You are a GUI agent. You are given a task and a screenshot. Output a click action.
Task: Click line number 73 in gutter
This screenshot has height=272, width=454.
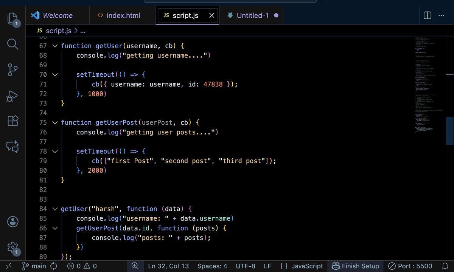coord(43,103)
